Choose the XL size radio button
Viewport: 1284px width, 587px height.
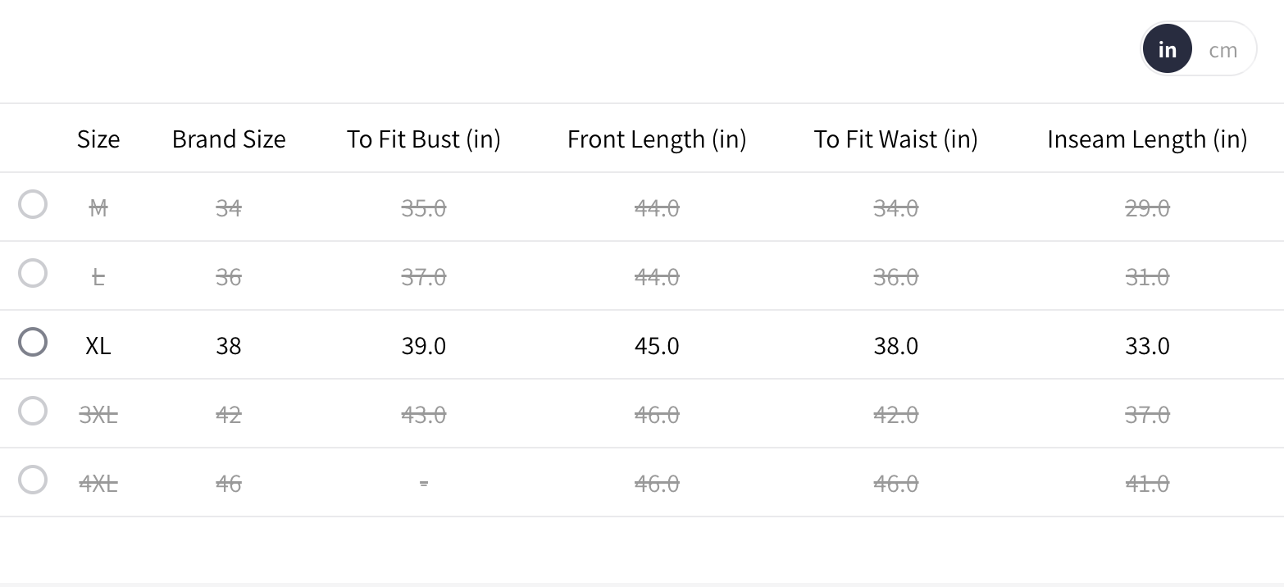(x=33, y=342)
